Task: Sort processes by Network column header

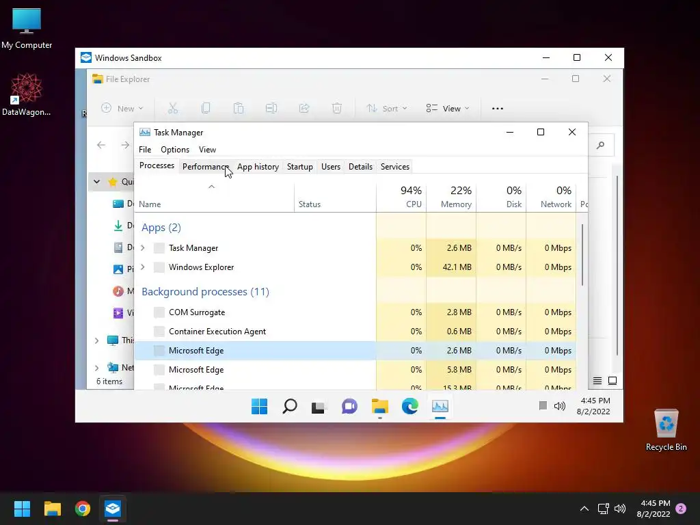Action: tap(552, 197)
